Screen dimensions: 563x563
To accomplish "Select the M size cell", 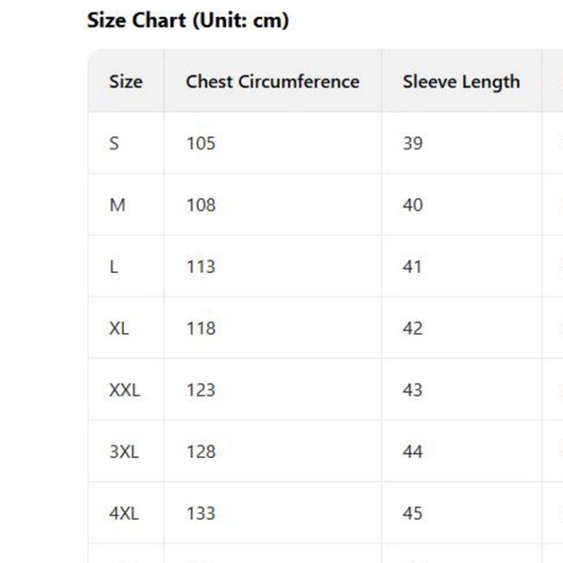I will click(117, 205).
